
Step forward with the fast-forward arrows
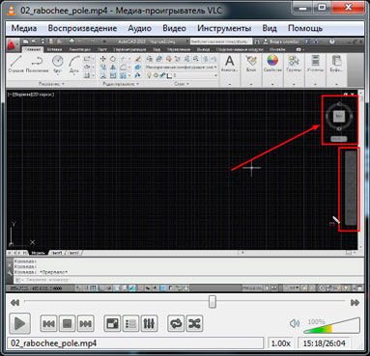pyautogui.click(x=356, y=303)
